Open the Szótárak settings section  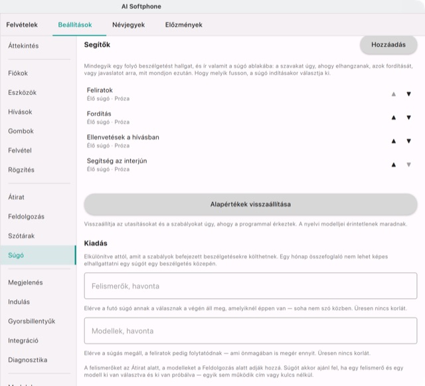21,236
